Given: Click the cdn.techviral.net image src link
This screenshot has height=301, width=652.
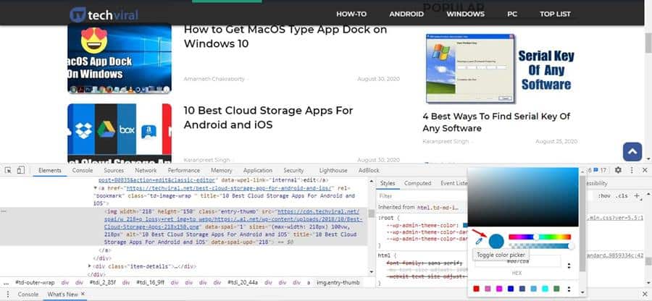Looking at the screenshot, I should [233, 219].
